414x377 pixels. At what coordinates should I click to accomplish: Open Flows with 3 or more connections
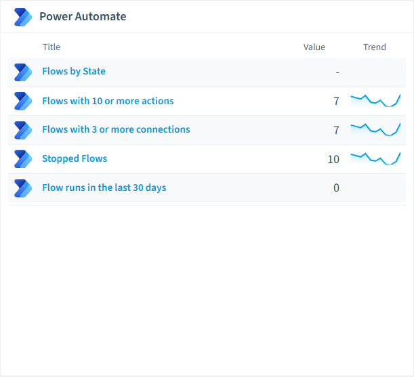pyautogui.click(x=116, y=129)
